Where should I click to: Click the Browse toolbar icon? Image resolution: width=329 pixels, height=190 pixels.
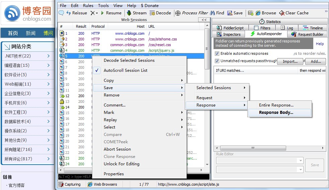[x=258, y=13]
